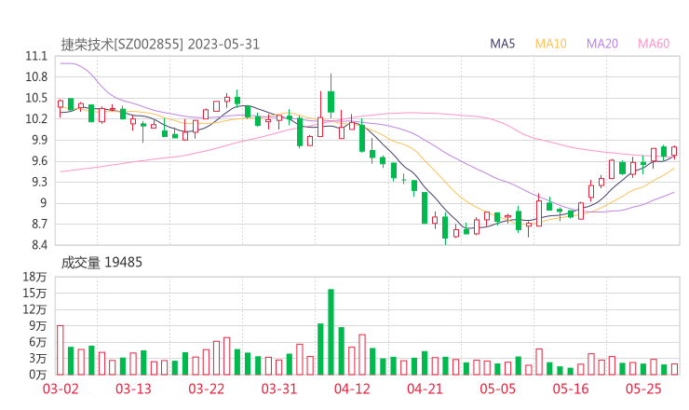Click the first red volume bar at 03-02
This screenshot has width=689, height=410.
61,350
